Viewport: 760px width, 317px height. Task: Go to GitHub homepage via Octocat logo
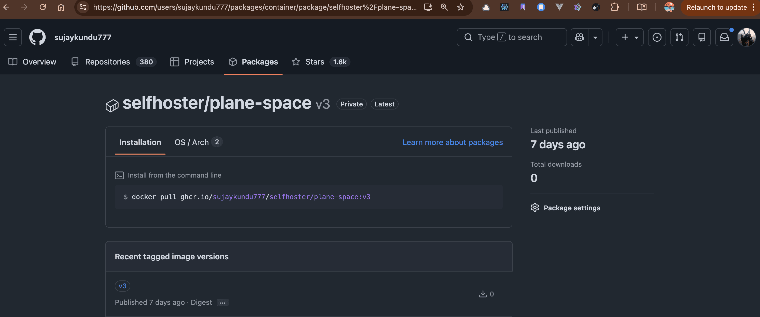click(37, 37)
